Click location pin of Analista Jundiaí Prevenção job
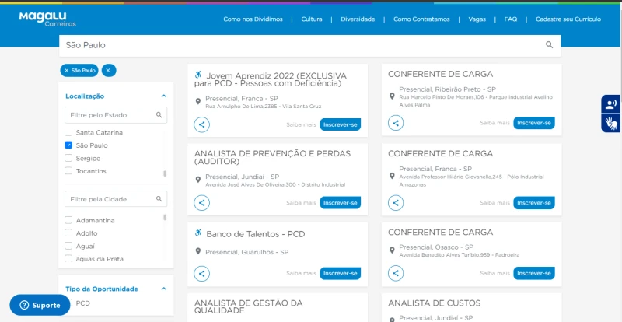Image resolution: width=622 pixels, height=322 pixels. [x=198, y=180]
